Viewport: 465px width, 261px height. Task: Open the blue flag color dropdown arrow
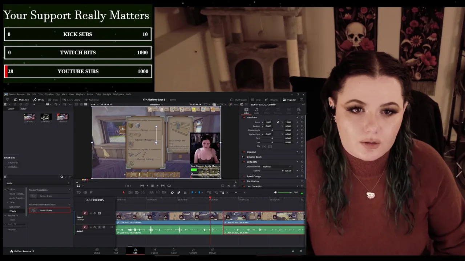pos(195,192)
